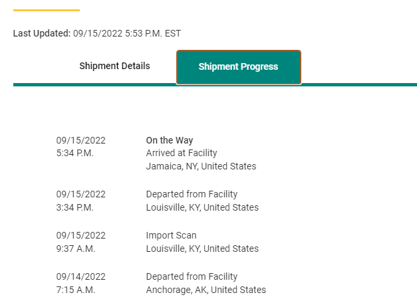Screen dimensions: 417x305
Task: Click Departed from Facility above the Anchorage location
Action: 192,276
